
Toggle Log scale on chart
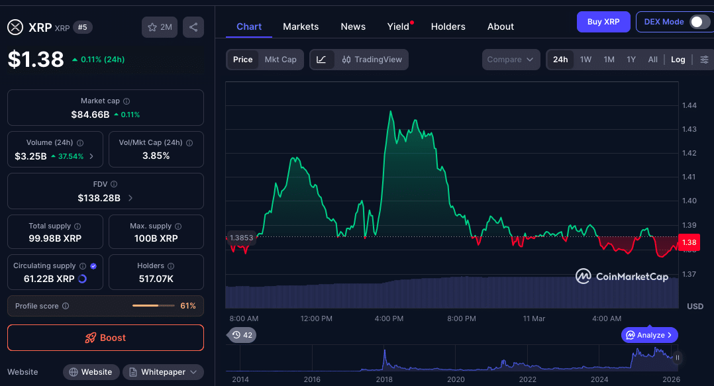click(678, 60)
